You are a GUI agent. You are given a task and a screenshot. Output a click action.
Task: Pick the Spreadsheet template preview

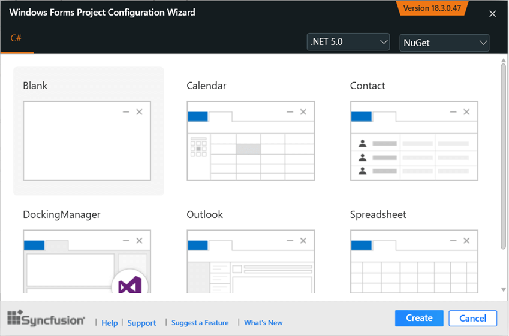click(x=414, y=262)
